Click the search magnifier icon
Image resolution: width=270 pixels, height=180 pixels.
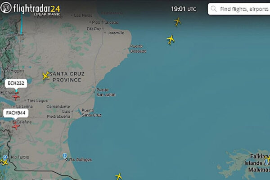(x=213, y=9)
